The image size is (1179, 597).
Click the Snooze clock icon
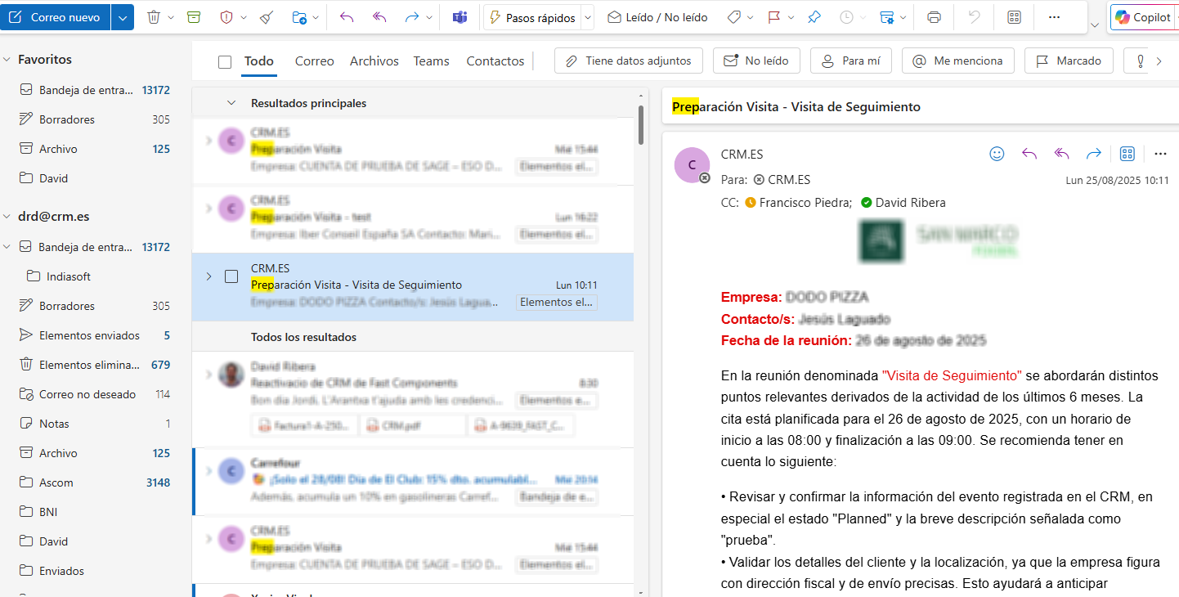point(846,17)
